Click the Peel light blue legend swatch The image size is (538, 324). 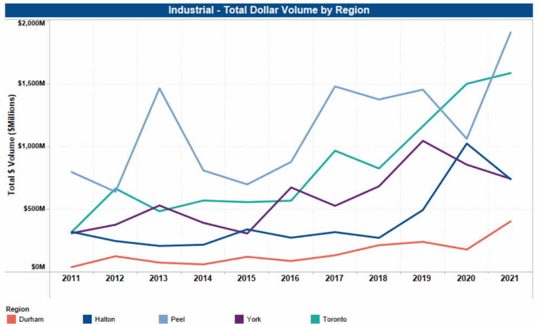163,319
